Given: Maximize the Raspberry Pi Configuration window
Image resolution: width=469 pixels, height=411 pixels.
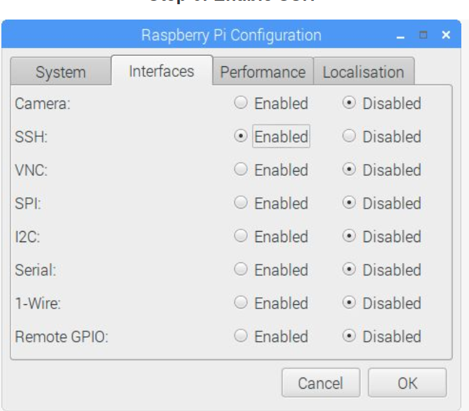Looking at the screenshot, I should 423,35.
